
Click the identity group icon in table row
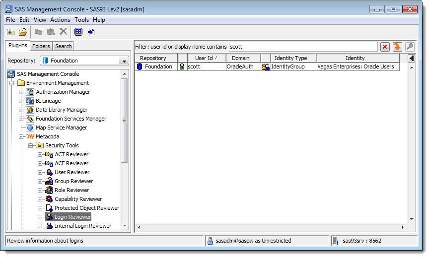click(x=266, y=66)
